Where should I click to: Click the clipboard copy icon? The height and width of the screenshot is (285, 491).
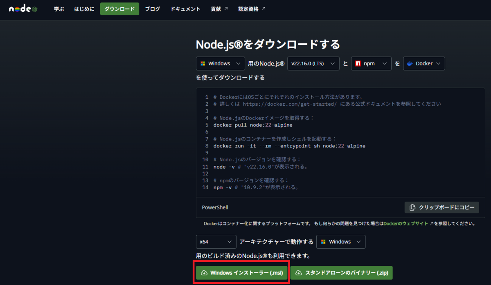coord(412,207)
